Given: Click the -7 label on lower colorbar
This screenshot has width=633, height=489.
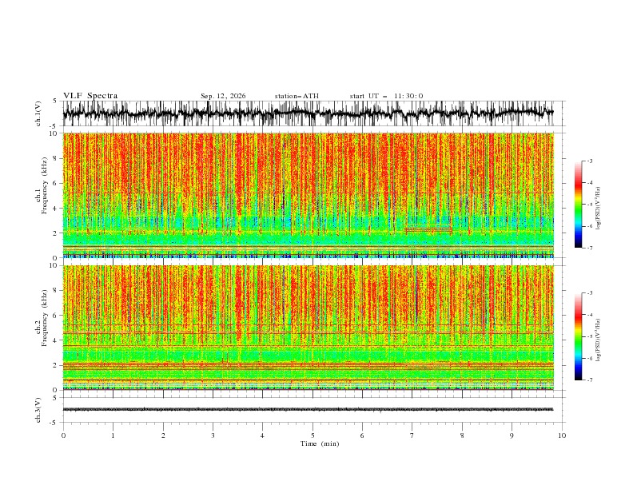Looking at the screenshot, I should [x=590, y=380].
